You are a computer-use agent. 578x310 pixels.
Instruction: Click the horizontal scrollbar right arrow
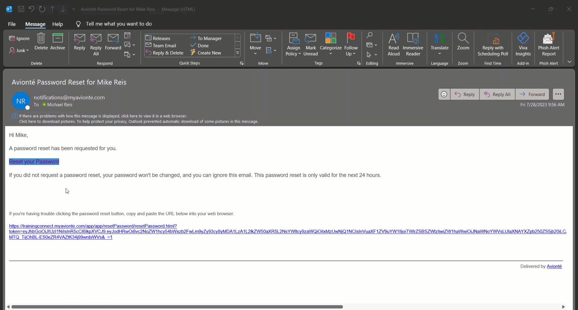563,307
